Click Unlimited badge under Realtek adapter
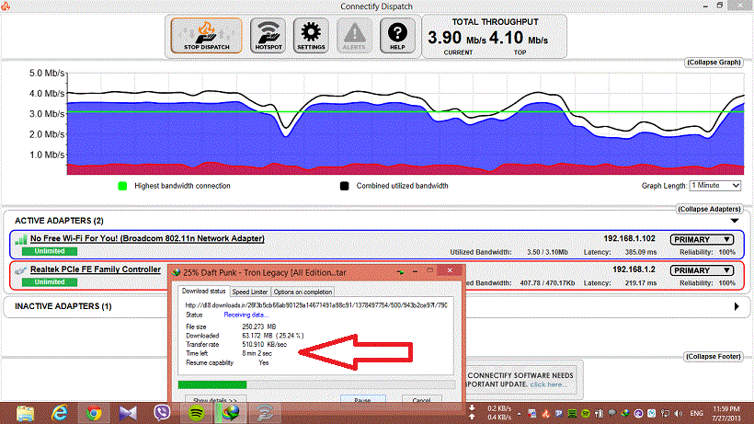The width and height of the screenshot is (754, 424). coord(50,282)
